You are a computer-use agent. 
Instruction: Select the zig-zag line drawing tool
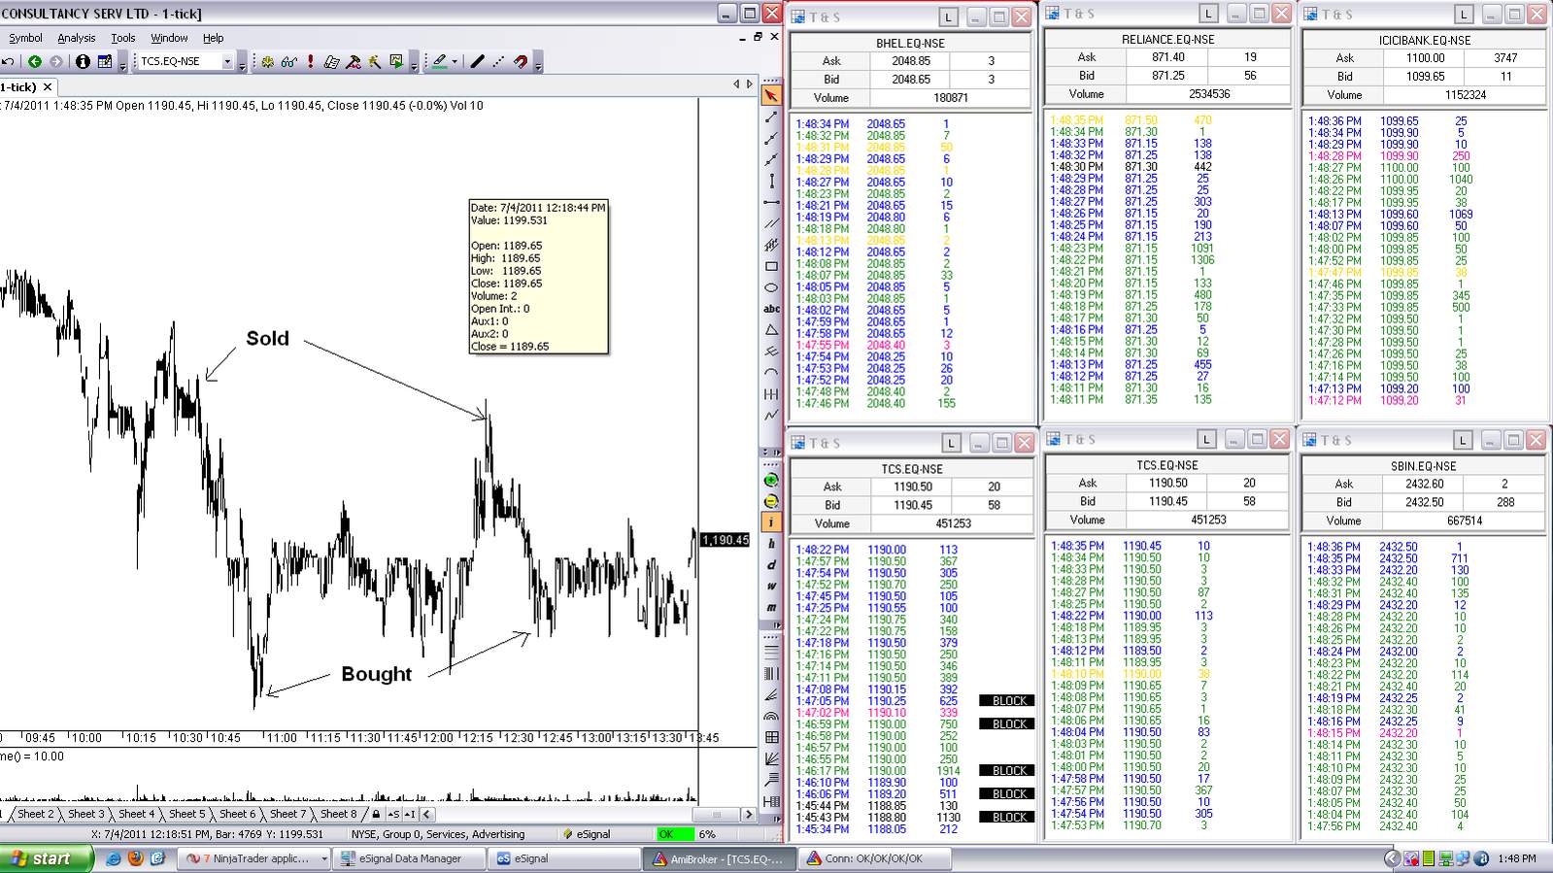[x=771, y=415]
